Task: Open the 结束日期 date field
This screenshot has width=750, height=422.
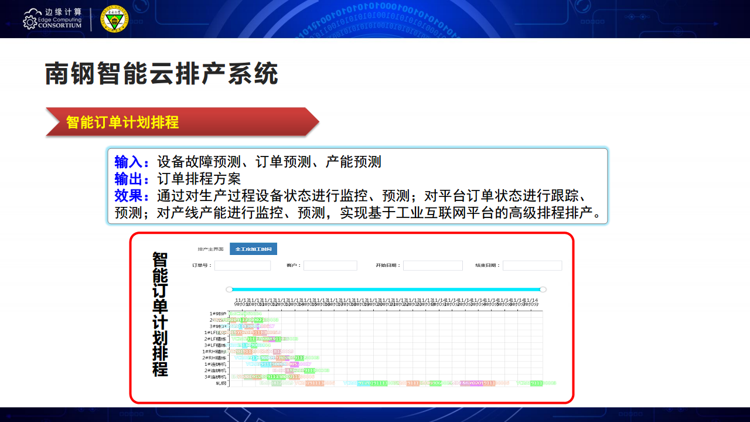Action: pos(533,266)
